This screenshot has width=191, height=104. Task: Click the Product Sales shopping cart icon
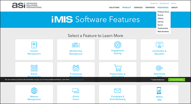point(118,68)
